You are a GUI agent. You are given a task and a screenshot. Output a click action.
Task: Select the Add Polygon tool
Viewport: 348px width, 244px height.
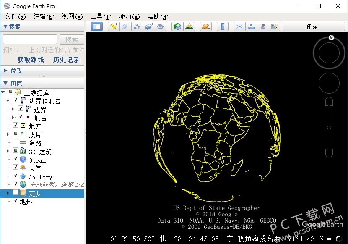point(125,26)
